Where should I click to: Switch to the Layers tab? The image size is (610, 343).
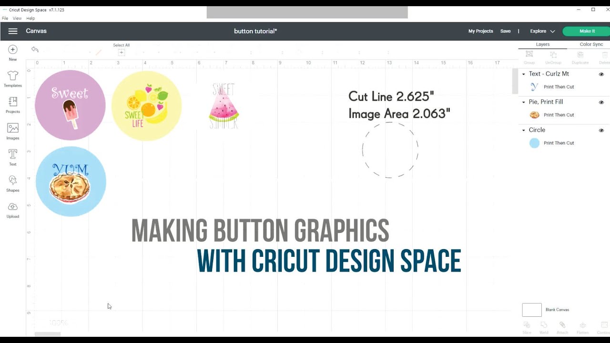click(x=543, y=44)
